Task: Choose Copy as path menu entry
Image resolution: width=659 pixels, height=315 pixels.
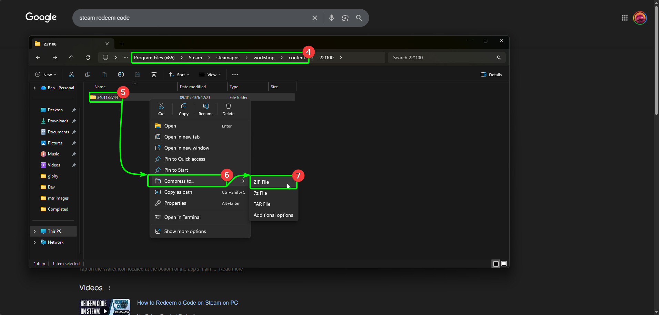Action: pos(178,192)
